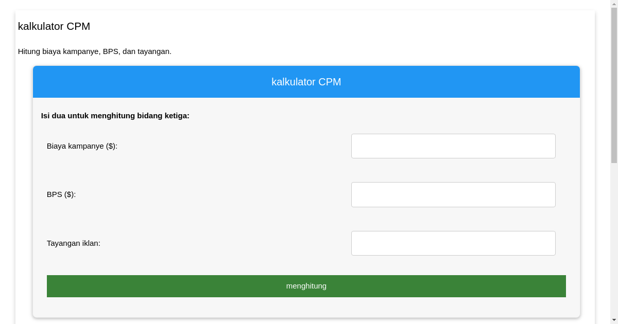
Task: Select the kalkulator CPM page title
Action: [x=54, y=26]
